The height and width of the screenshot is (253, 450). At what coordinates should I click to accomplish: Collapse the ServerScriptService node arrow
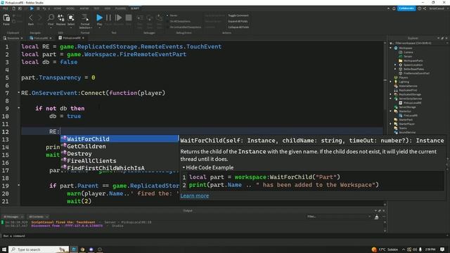click(391, 98)
